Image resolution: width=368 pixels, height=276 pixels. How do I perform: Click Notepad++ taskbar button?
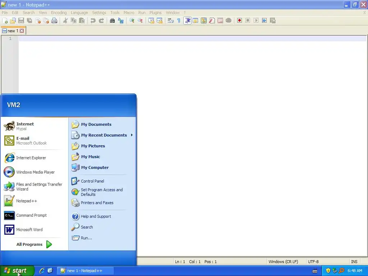click(x=86, y=271)
